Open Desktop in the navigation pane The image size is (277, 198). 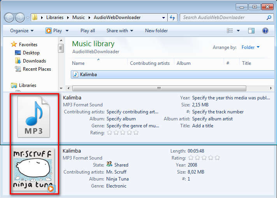tap(31, 53)
